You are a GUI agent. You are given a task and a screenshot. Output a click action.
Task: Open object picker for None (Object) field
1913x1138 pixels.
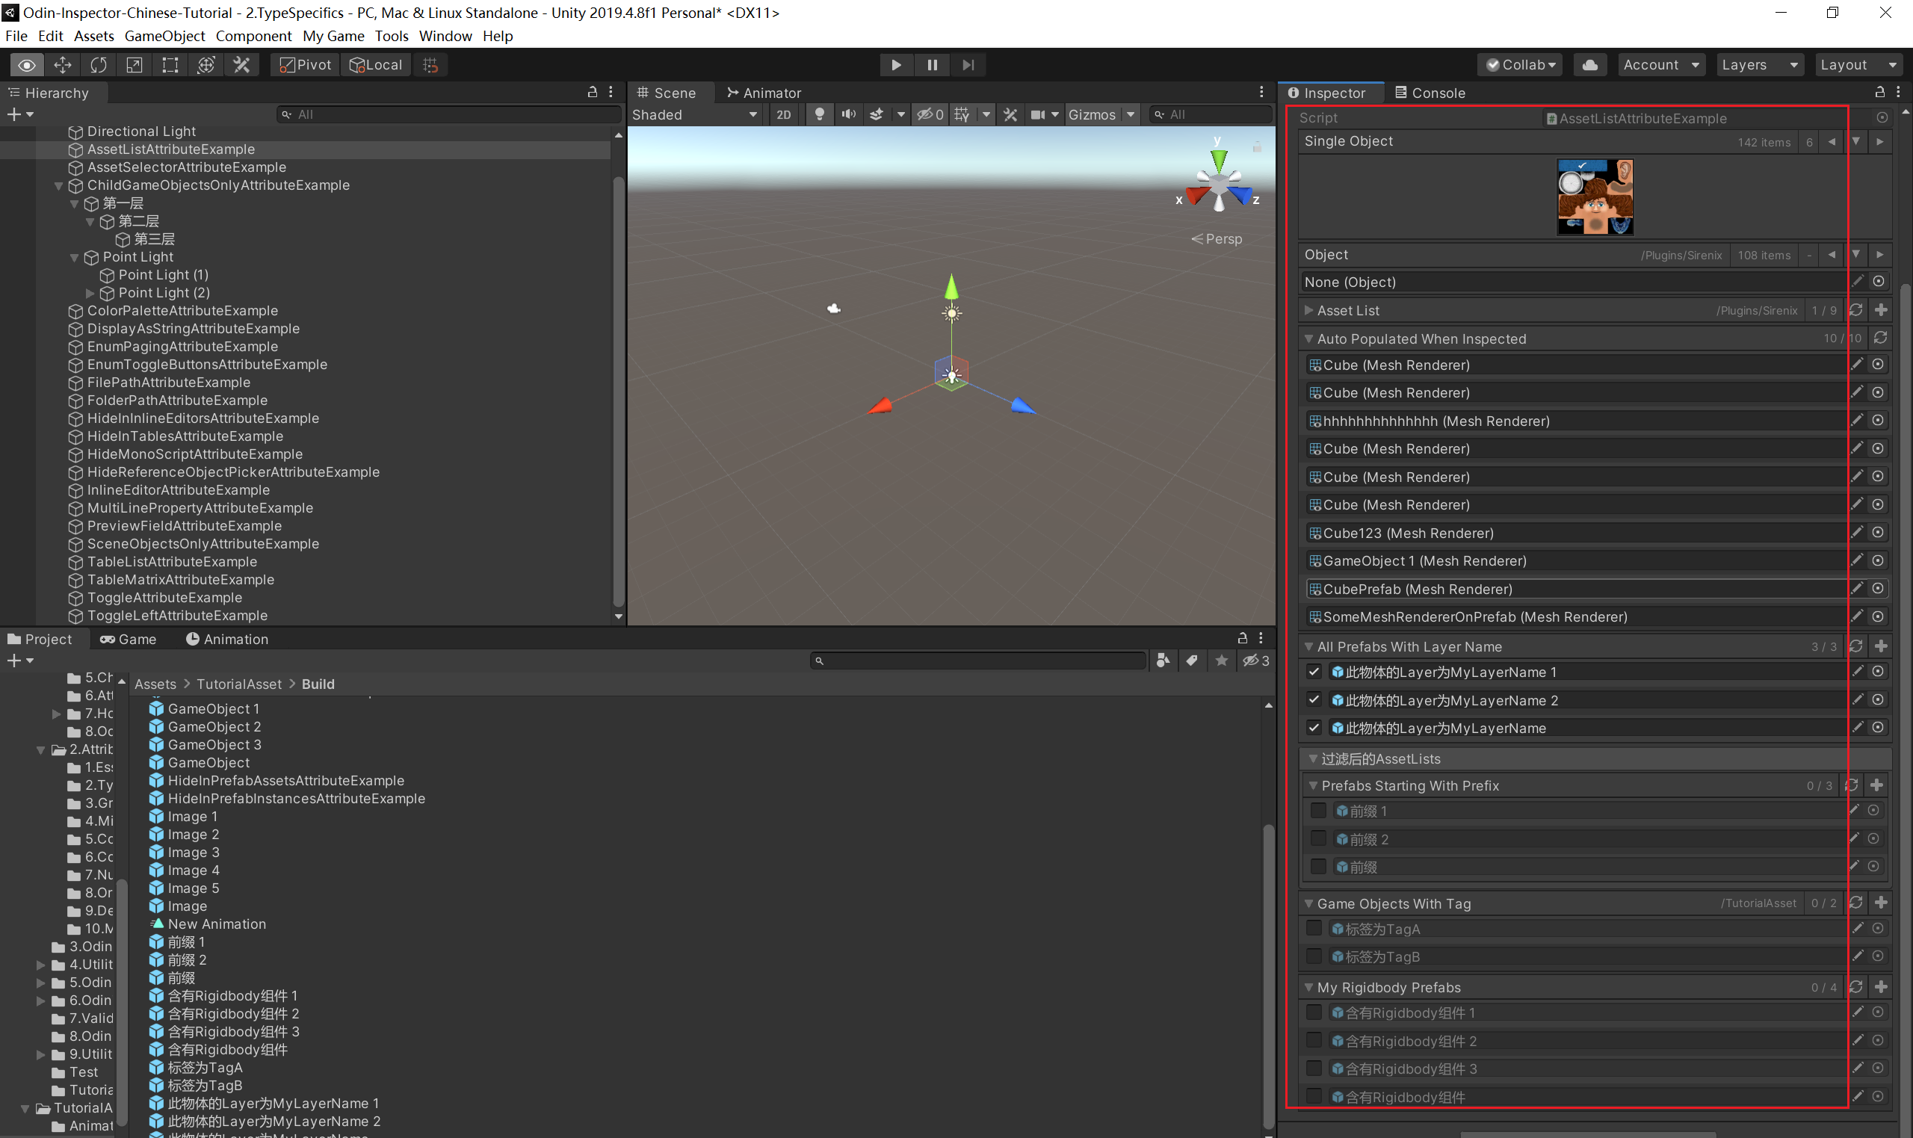click(1879, 282)
